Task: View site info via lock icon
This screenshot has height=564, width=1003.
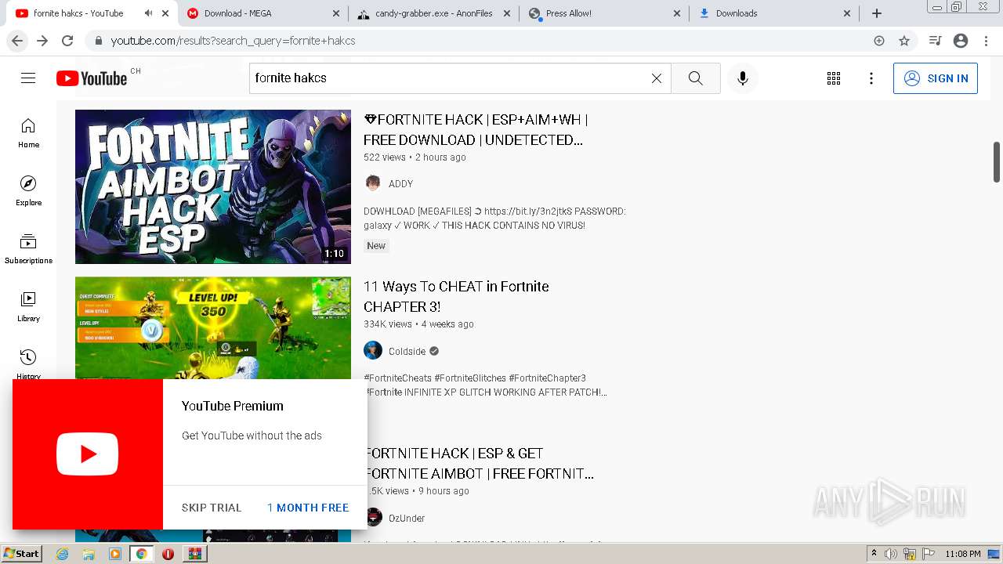Action: pyautogui.click(x=98, y=41)
